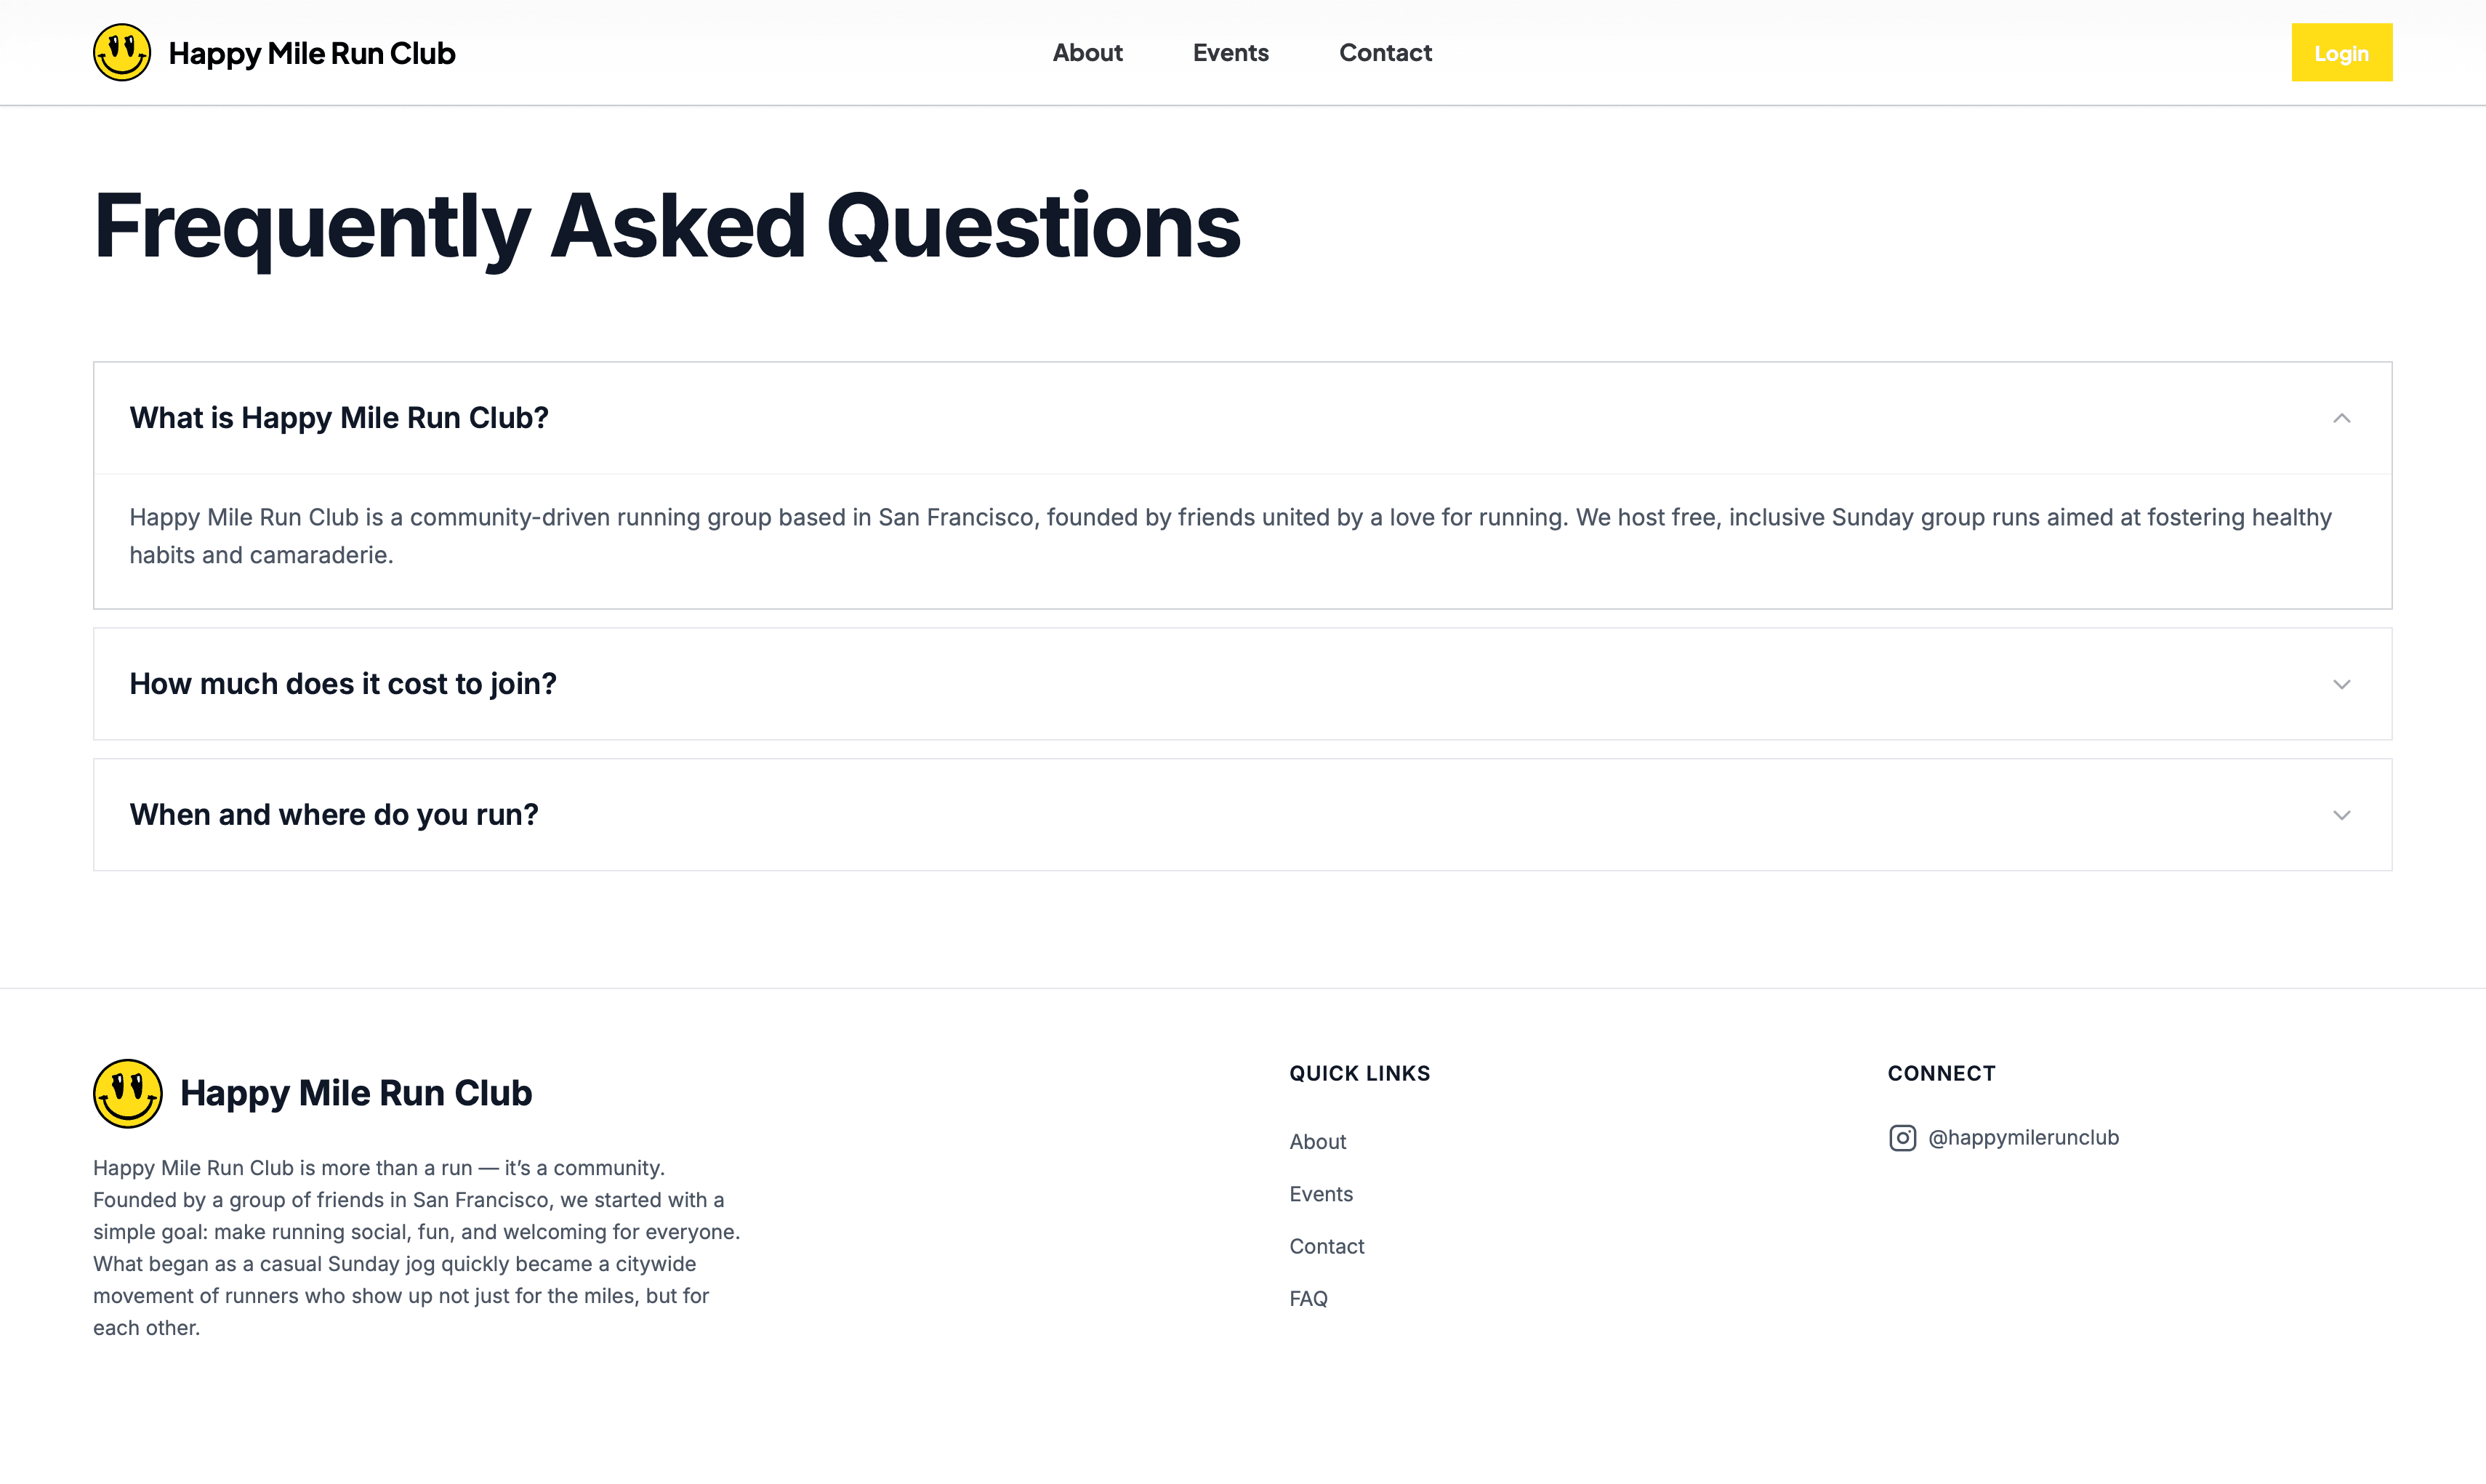The image size is (2486, 1484).
Task: Click the Happy Mile Run Club header title
Action: coord(312,53)
